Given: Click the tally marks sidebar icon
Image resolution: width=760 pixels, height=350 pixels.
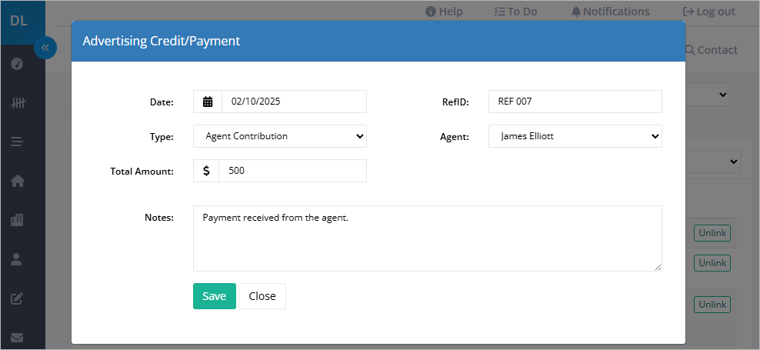Looking at the screenshot, I should (x=18, y=103).
